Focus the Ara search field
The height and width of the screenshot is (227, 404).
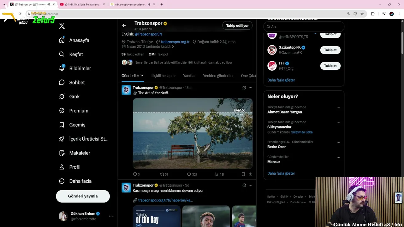pos(304,26)
